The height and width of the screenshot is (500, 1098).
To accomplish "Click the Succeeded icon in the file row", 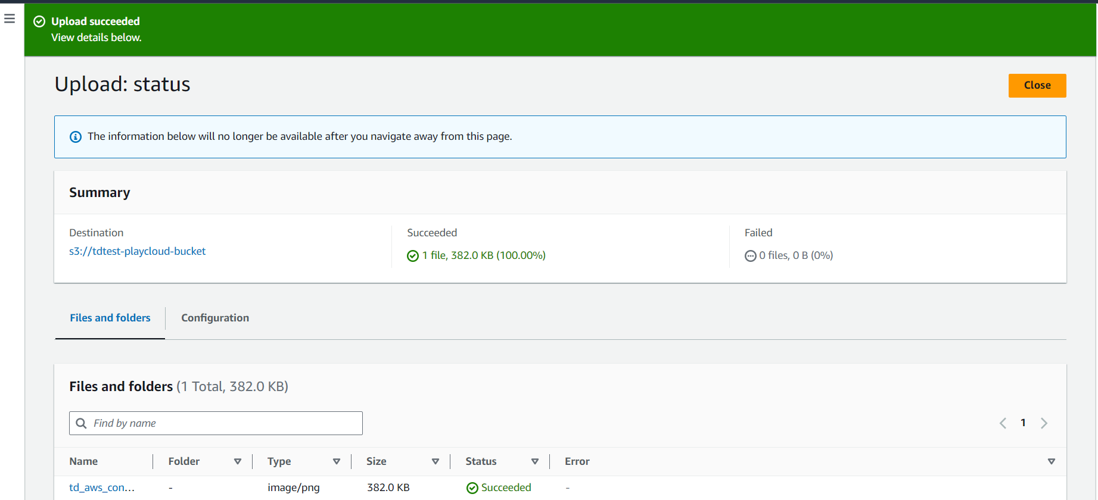I will tap(472, 488).
